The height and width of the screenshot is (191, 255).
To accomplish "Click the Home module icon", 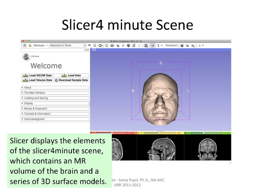I will click(107, 46).
